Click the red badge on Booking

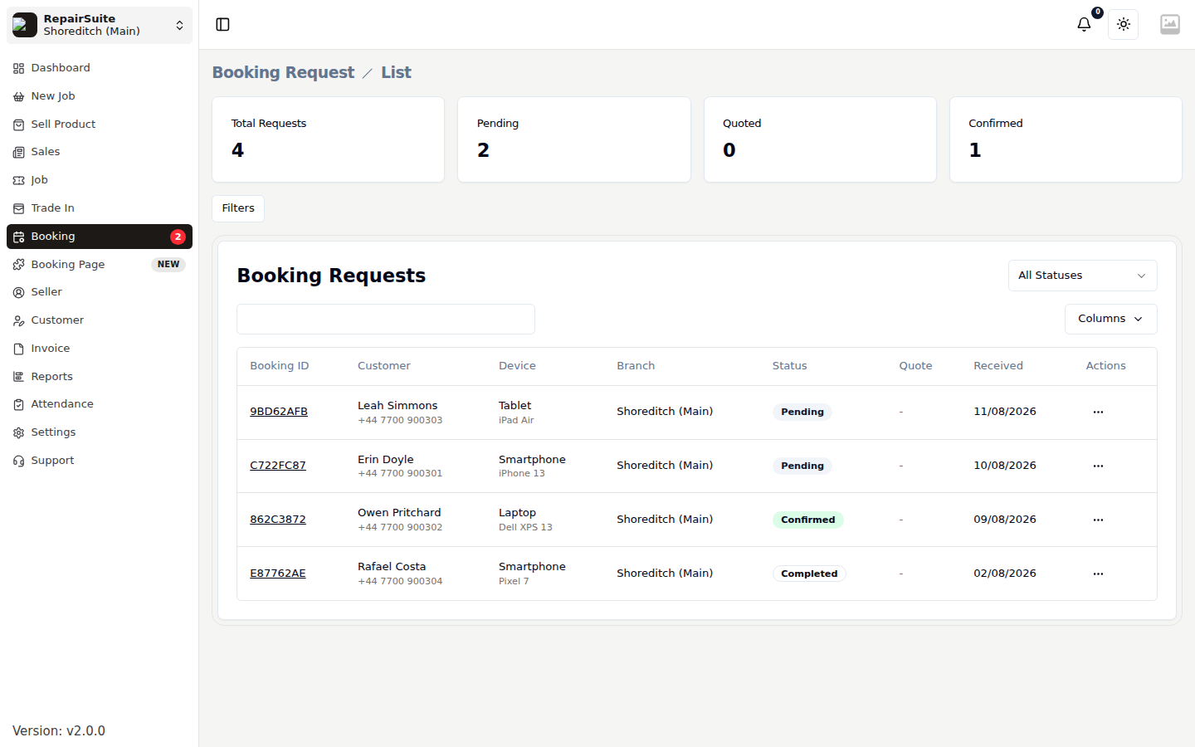click(x=178, y=237)
